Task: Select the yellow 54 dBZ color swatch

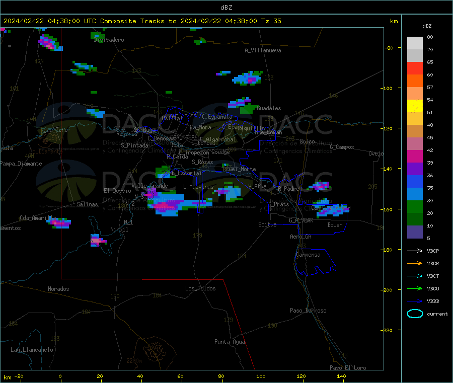Action: tap(415, 106)
